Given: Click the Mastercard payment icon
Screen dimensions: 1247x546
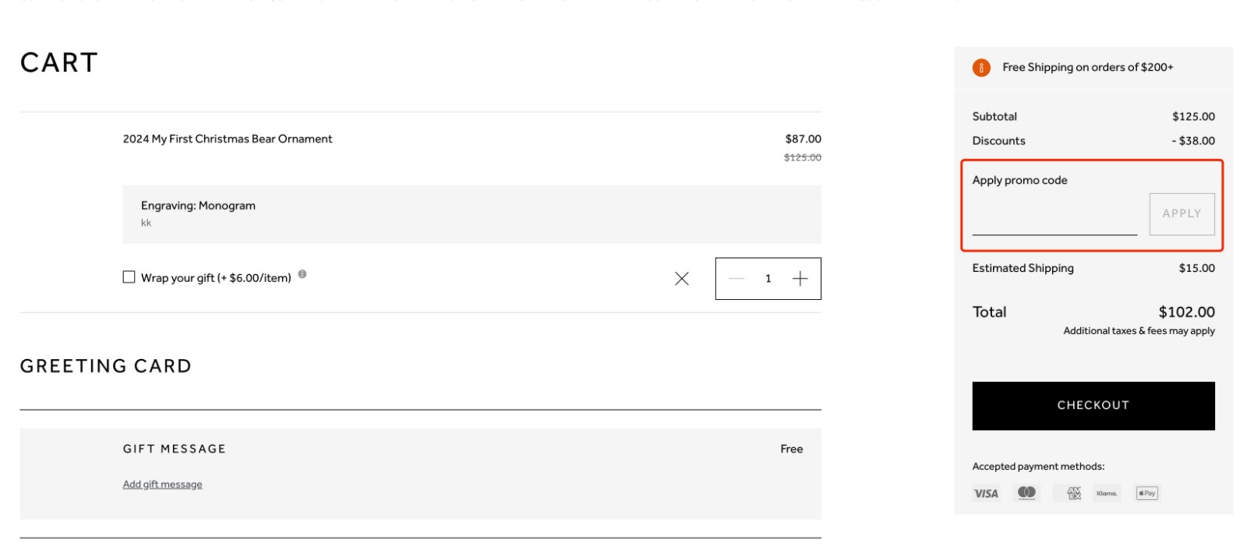Looking at the screenshot, I should pyautogui.click(x=1026, y=492).
